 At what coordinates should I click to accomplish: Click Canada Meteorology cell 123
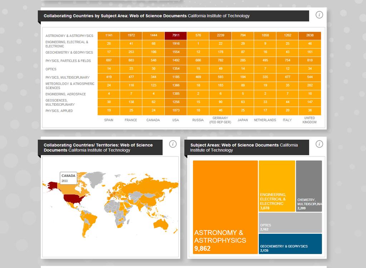pyautogui.click(x=153, y=86)
